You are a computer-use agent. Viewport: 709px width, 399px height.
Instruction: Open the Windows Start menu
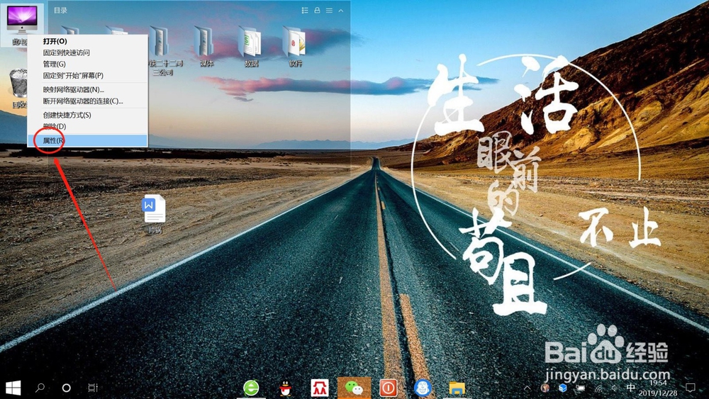pos(13,388)
